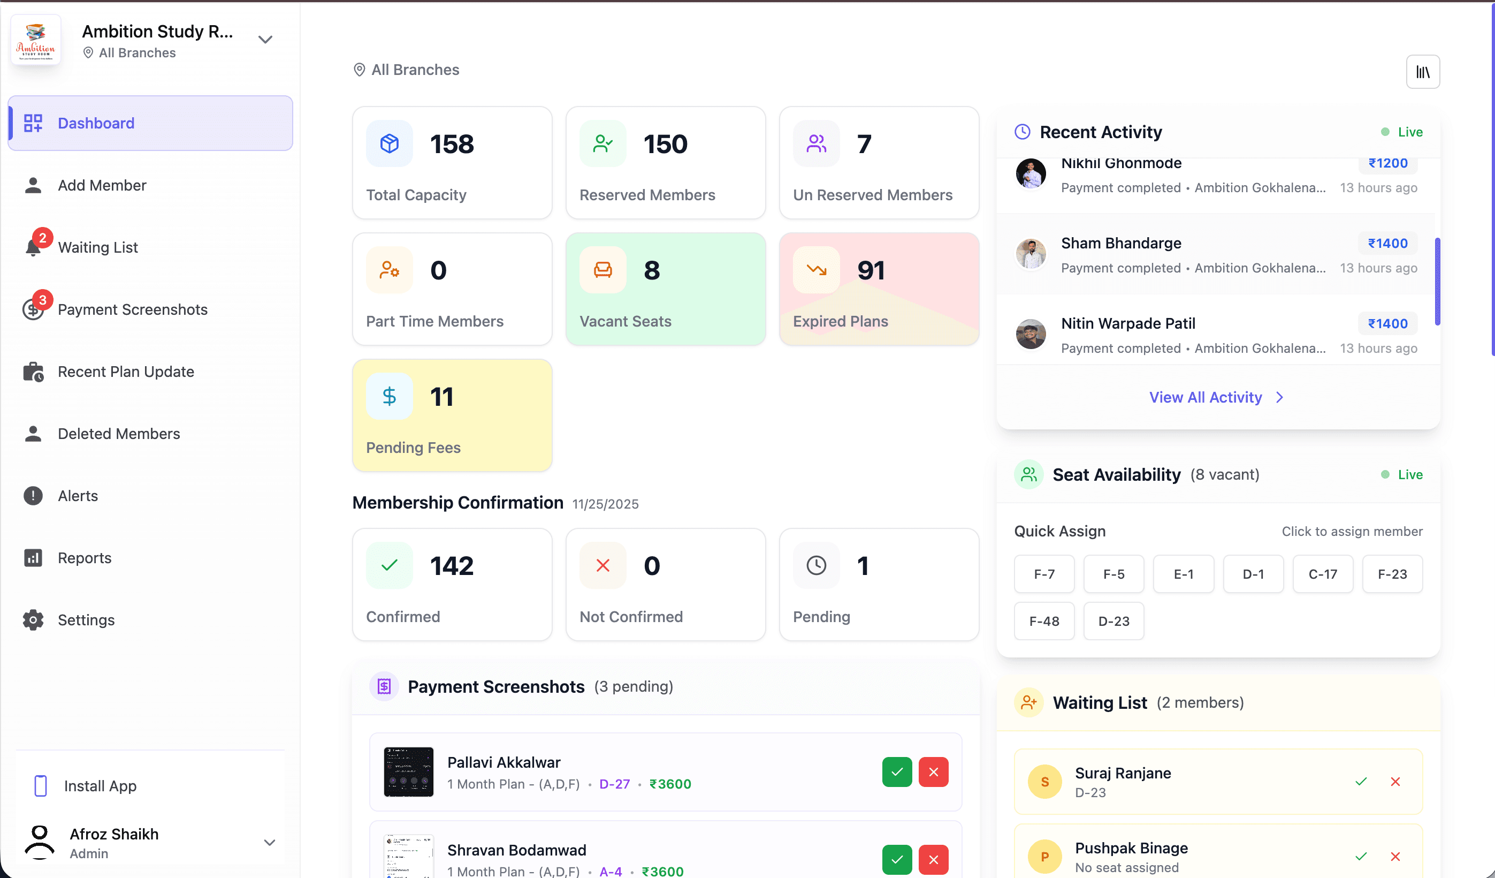
Task: Click the Reports icon
Action: coord(33,557)
